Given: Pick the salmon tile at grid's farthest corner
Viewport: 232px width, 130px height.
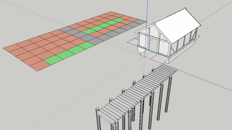Looking at the screenshot, I should 111,13.
